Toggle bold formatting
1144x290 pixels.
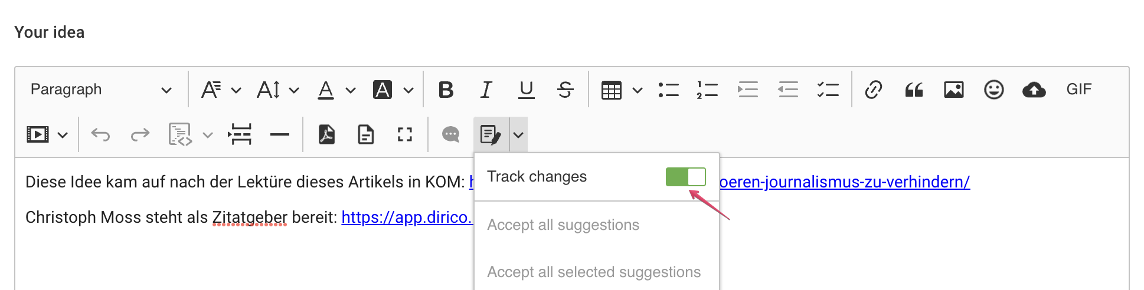[446, 90]
